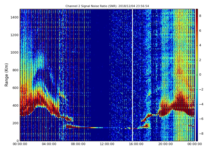Click the 08:00:00 time tick label
This screenshot has width=208, height=156.
(78, 144)
